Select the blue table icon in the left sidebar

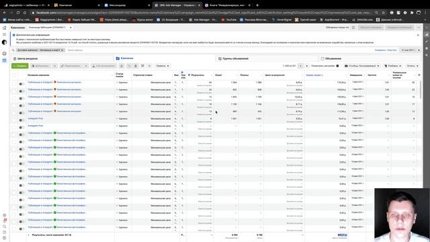point(5,61)
